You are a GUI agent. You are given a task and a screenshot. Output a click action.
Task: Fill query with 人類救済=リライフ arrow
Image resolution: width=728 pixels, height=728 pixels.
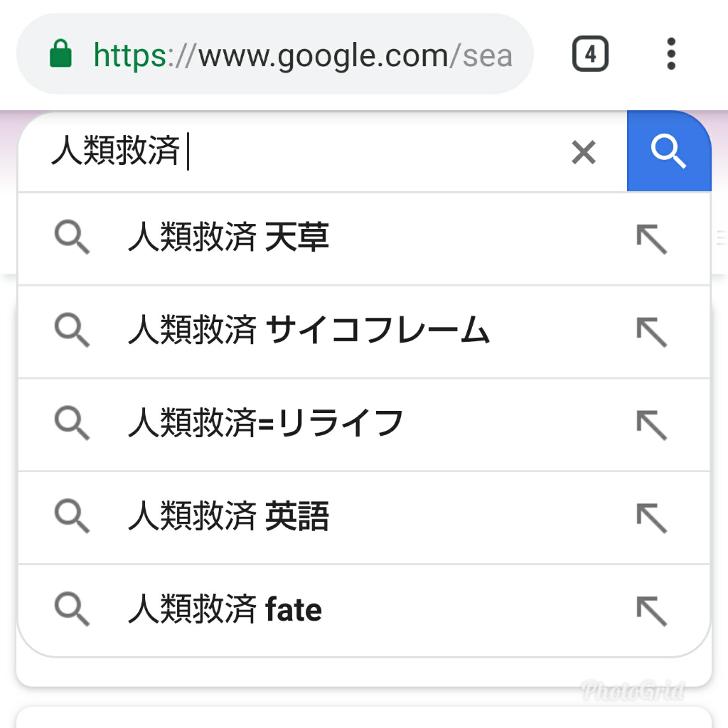point(651,425)
